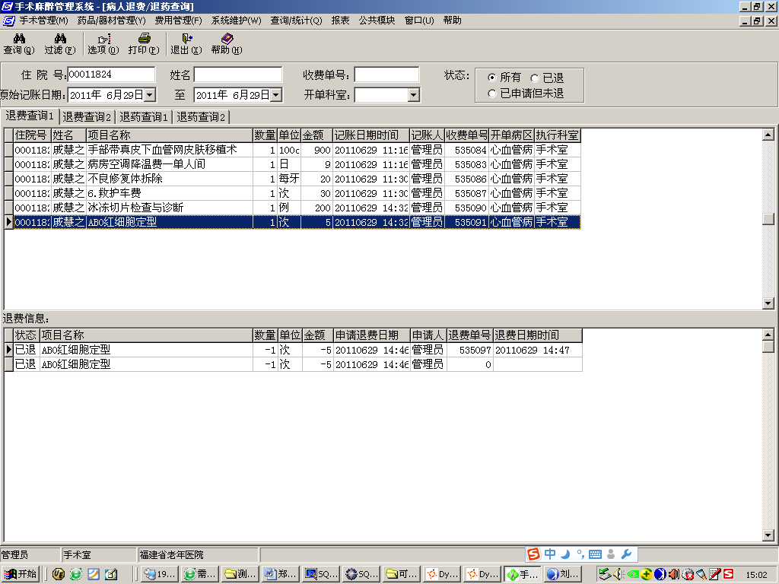This screenshot has width=779, height=584.
Task: Expand the end date dropdown after 至
Action: pos(277,95)
